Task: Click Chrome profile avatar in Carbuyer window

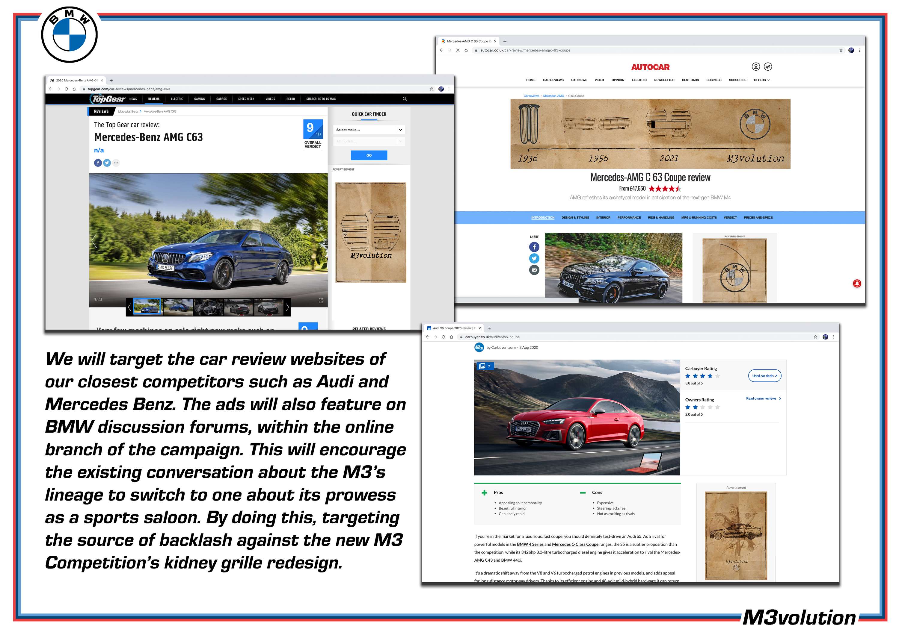Action: click(825, 337)
